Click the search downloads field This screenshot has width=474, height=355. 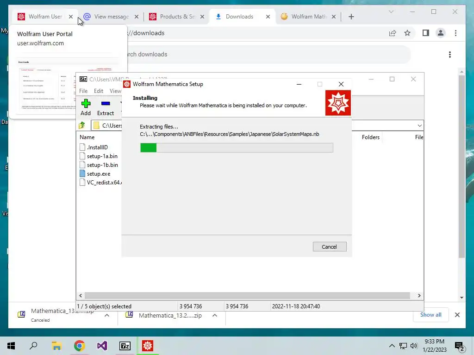pyautogui.click(x=269, y=55)
